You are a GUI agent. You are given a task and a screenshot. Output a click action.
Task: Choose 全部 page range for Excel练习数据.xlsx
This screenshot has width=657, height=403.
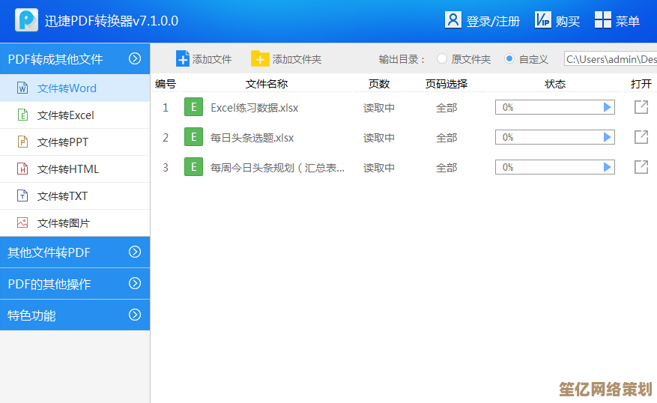[446, 108]
